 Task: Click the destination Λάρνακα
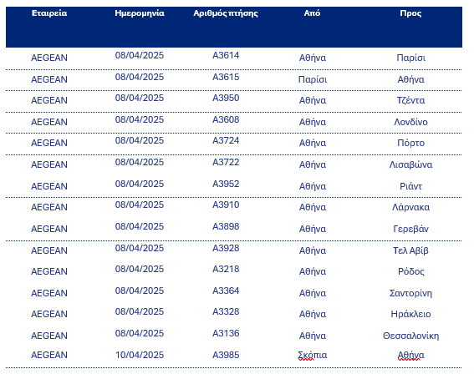tap(410, 207)
